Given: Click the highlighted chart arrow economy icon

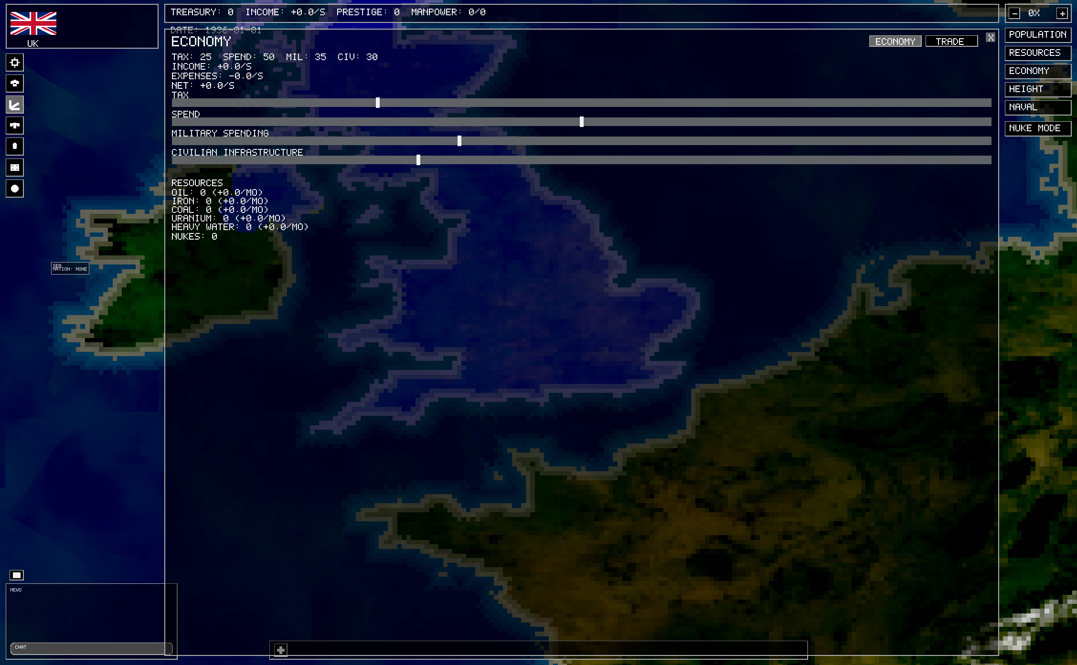Looking at the screenshot, I should coord(15,105).
